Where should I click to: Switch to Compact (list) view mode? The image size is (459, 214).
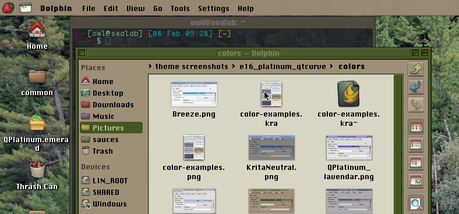tap(416, 145)
